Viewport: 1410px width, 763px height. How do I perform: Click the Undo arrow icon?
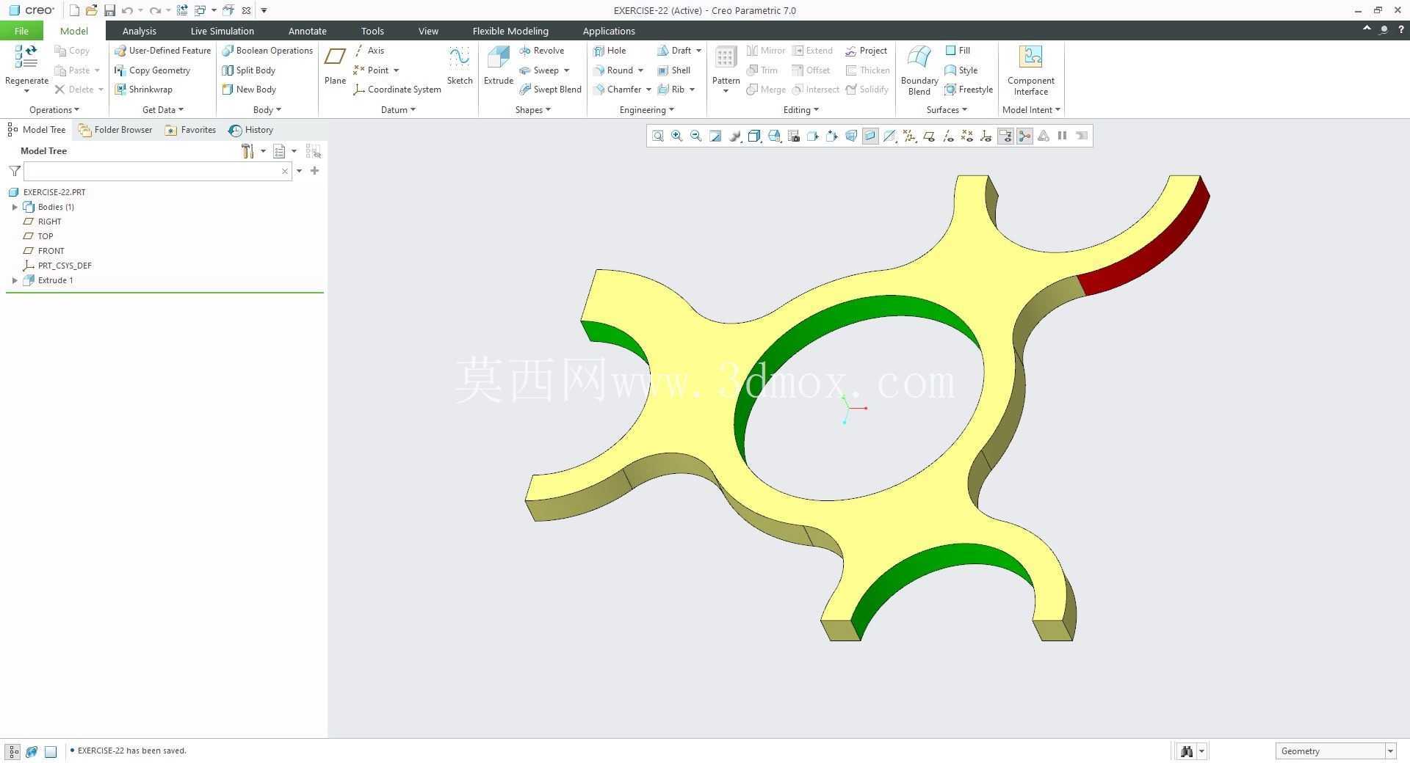pos(127,10)
